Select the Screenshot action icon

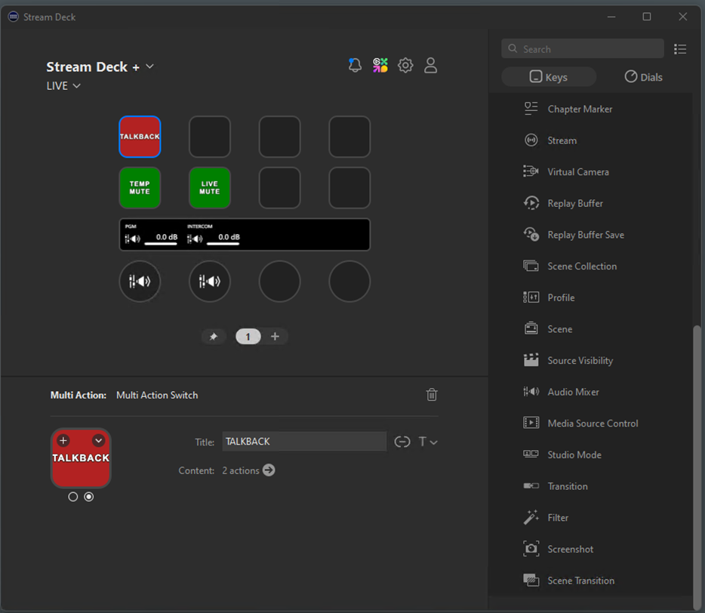coord(531,549)
